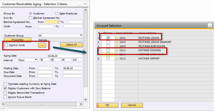
Task: Click link arrow icon for account 211.5
Action: [x=116, y=58]
